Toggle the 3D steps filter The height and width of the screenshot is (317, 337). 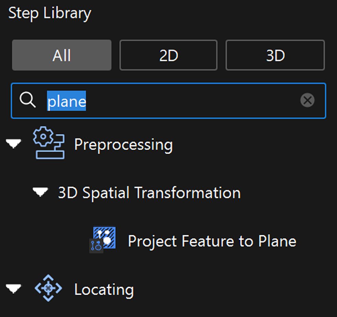pos(275,55)
